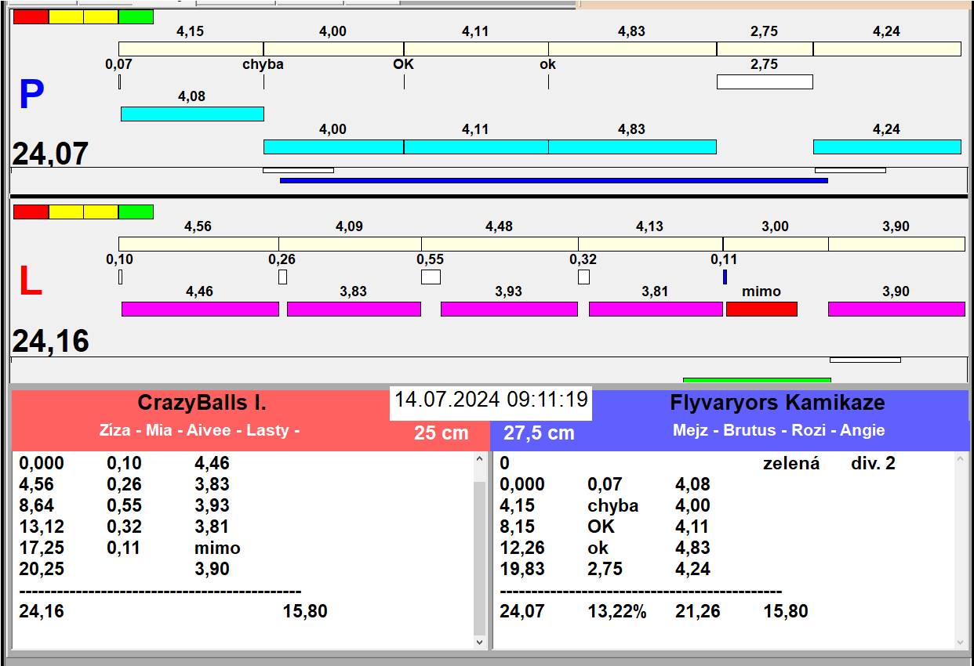Viewport: 974px width, 666px height.
Task: Click the white 2,75 changeover bar in lane P
Action: 765,81
